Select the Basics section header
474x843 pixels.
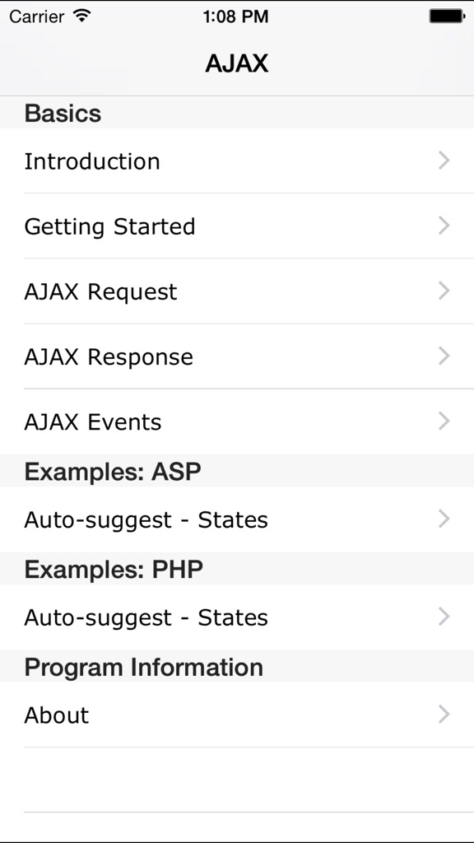point(63,113)
